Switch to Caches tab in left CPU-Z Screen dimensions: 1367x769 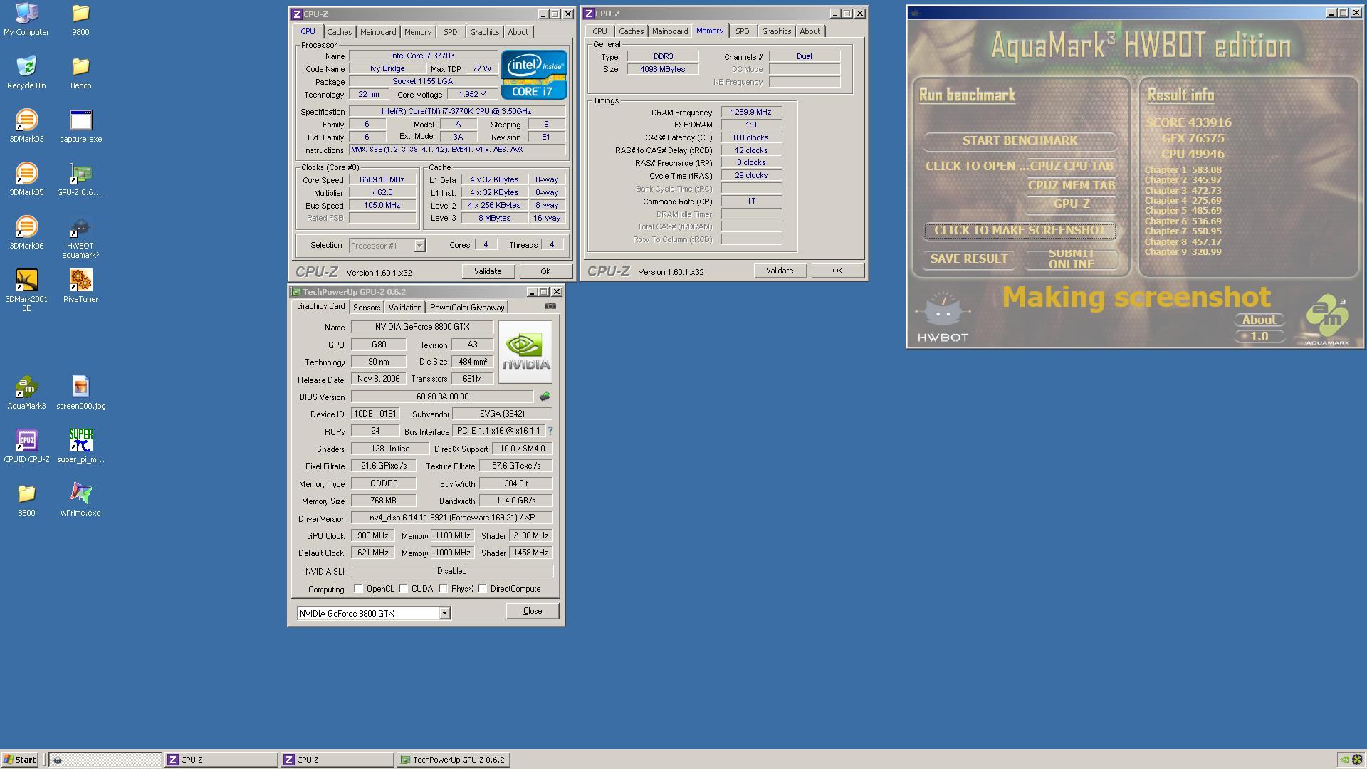click(x=339, y=32)
